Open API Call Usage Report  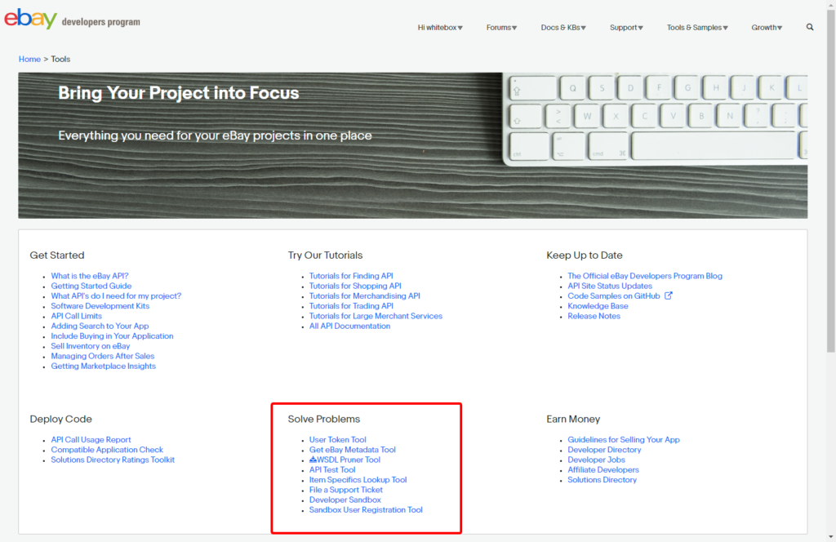(x=91, y=440)
